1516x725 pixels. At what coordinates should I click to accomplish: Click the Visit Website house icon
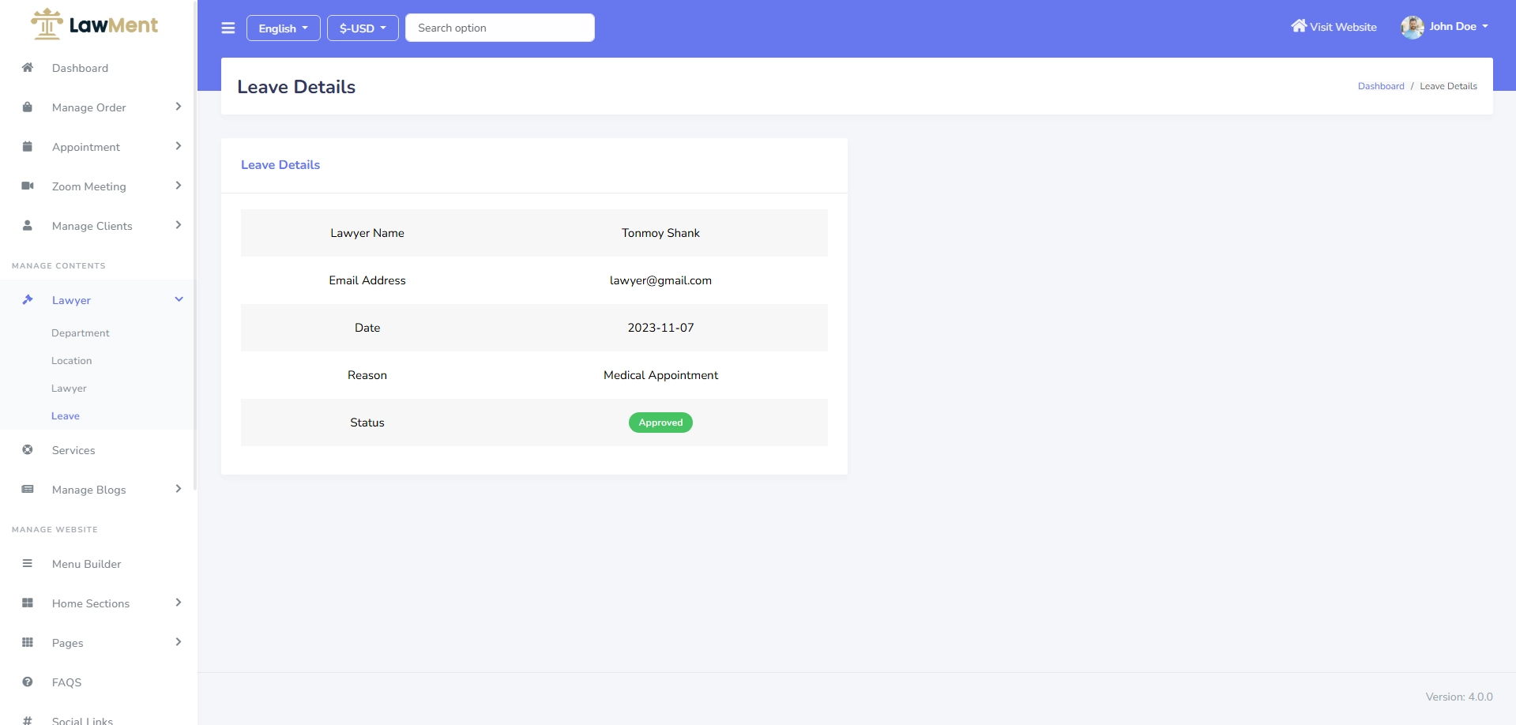[x=1299, y=26]
